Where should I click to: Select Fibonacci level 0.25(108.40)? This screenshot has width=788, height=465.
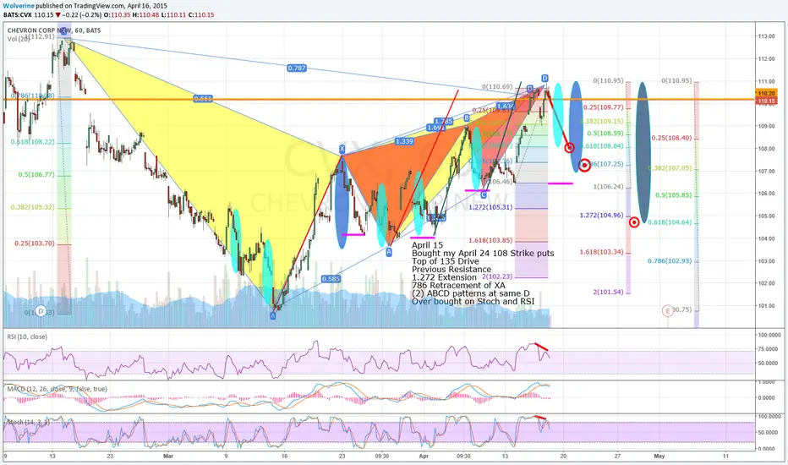[x=671, y=138]
